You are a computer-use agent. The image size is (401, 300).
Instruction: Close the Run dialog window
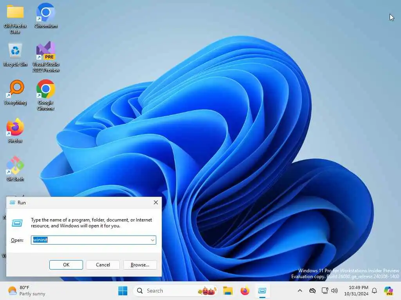click(x=156, y=203)
